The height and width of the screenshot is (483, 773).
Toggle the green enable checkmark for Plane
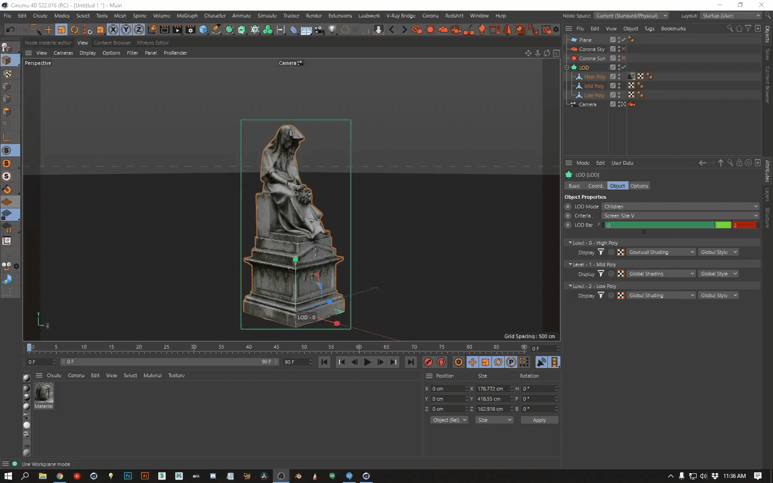[623, 40]
